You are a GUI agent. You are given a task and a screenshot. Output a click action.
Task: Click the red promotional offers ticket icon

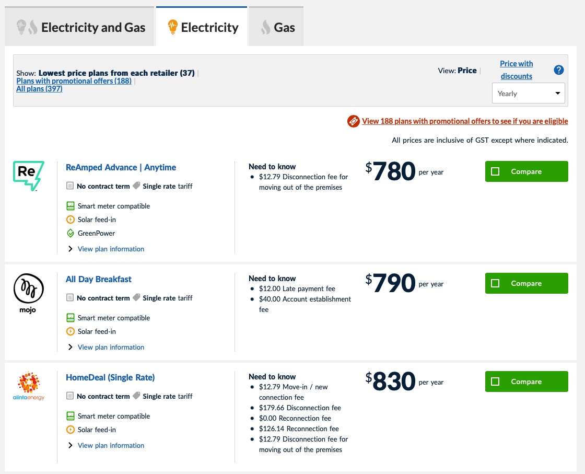pos(354,121)
